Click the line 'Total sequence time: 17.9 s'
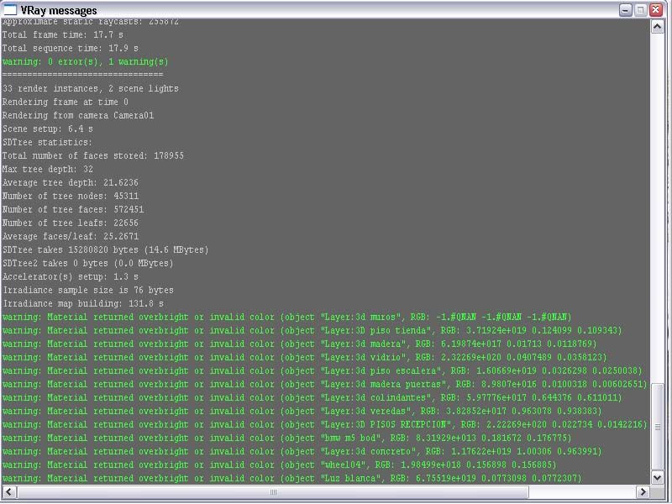Screen dimensions: 672x504 [x=71, y=48]
